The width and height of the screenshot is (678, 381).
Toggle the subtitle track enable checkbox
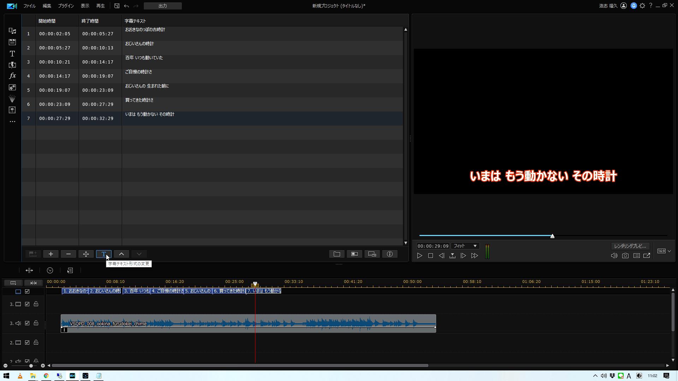(x=27, y=291)
